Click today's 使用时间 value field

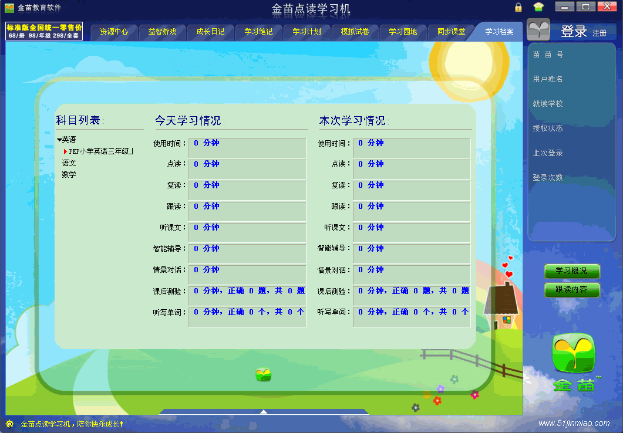[247, 148]
